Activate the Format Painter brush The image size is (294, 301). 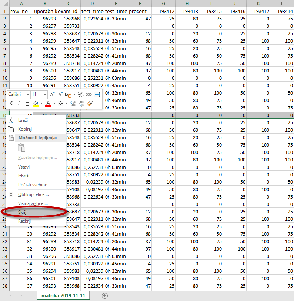tap(90, 104)
